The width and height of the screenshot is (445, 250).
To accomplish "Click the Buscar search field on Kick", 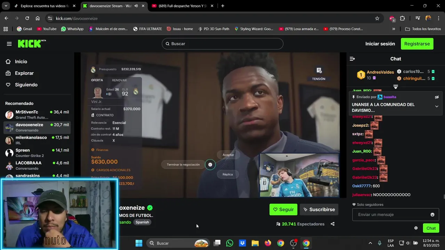I will point(222,44).
